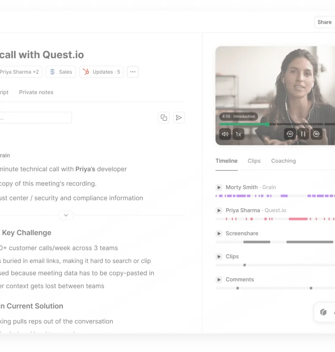Viewport: 335px width, 352px height.
Task: Click second comment marker on Comments timeline
Action: (311, 288)
